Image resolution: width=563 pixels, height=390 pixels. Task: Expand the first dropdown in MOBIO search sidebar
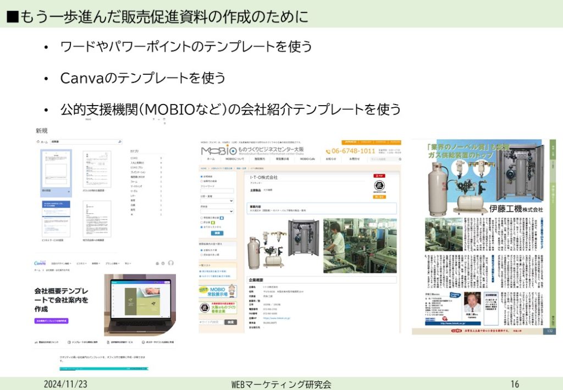217,201
